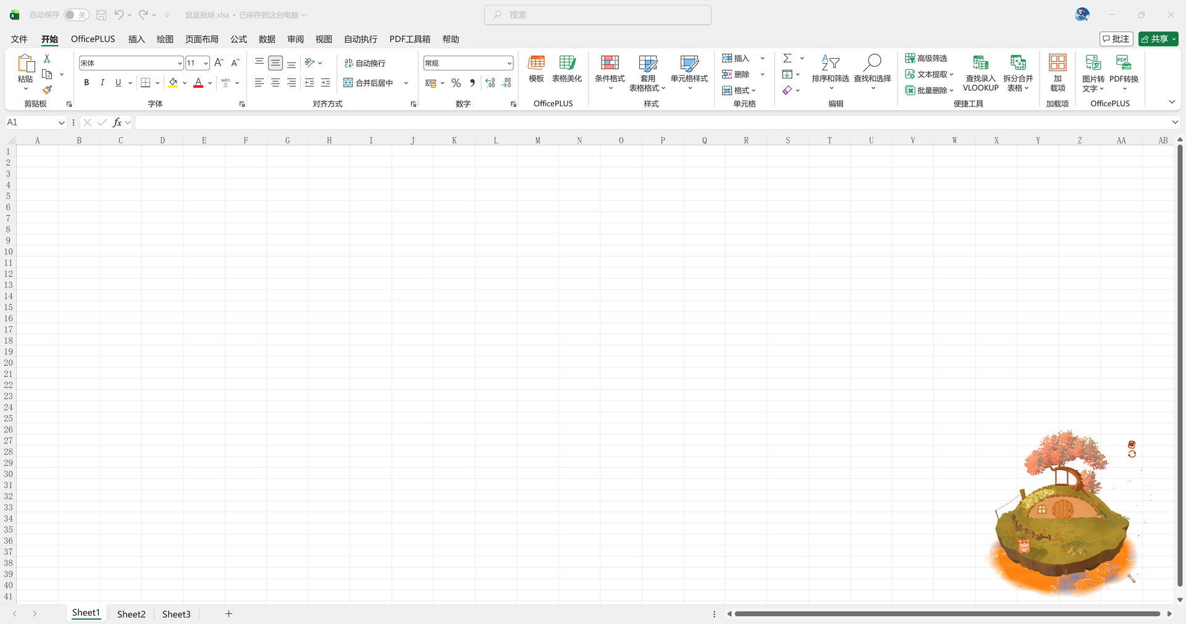
Task: Click the Save icon in the title bar
Action: (x=101, y=15)
